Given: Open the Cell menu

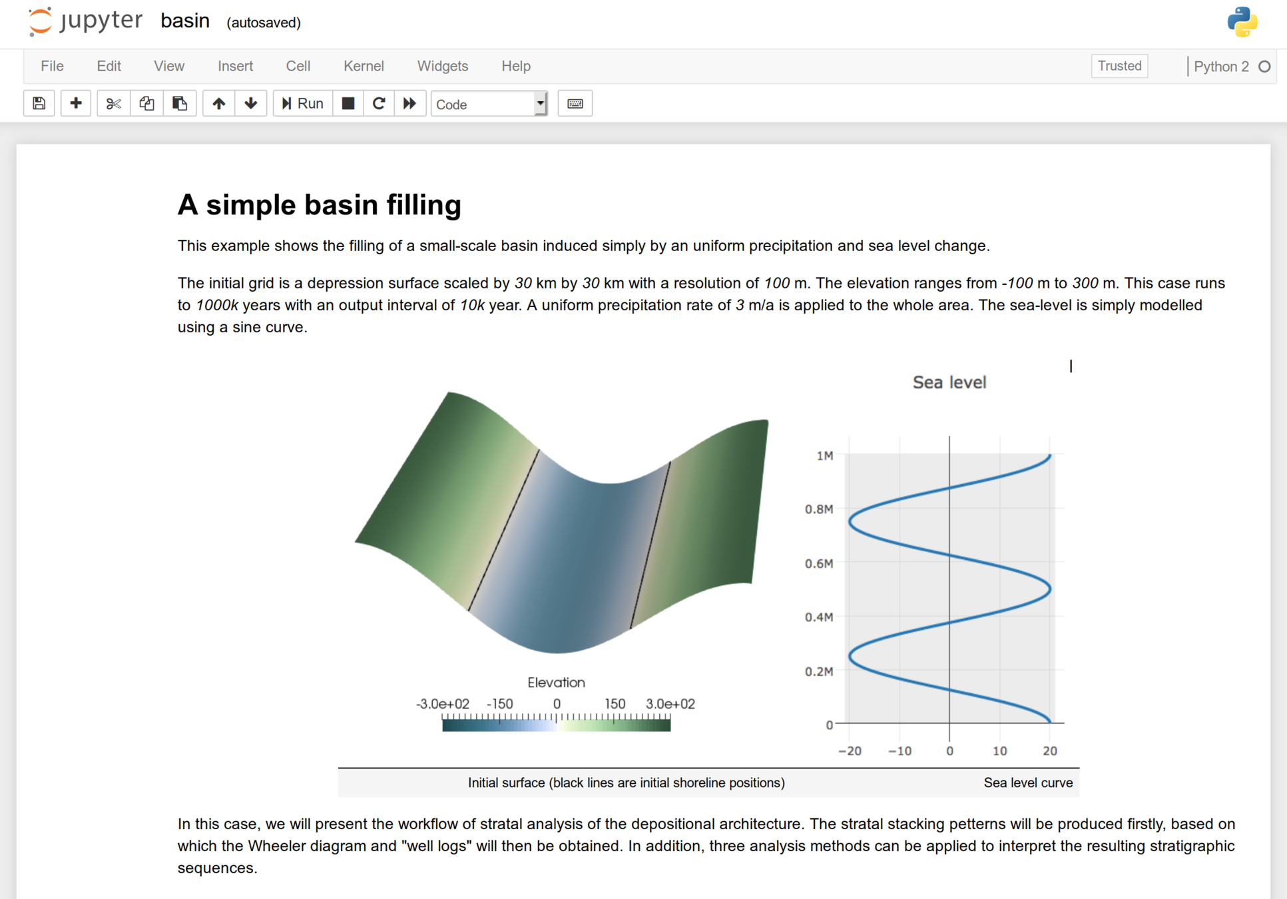Looking at the screenshot, I should click(298, 66).
